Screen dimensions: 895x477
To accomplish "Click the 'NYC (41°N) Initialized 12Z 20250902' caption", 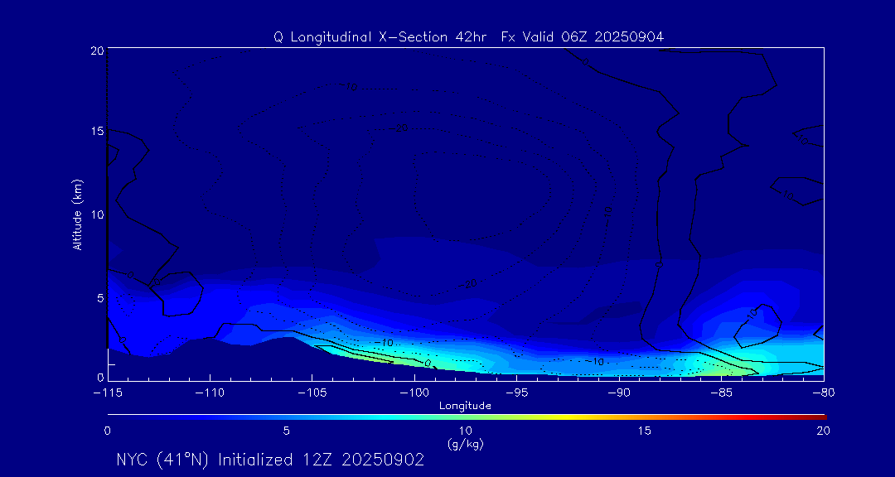I will [270, 460].
